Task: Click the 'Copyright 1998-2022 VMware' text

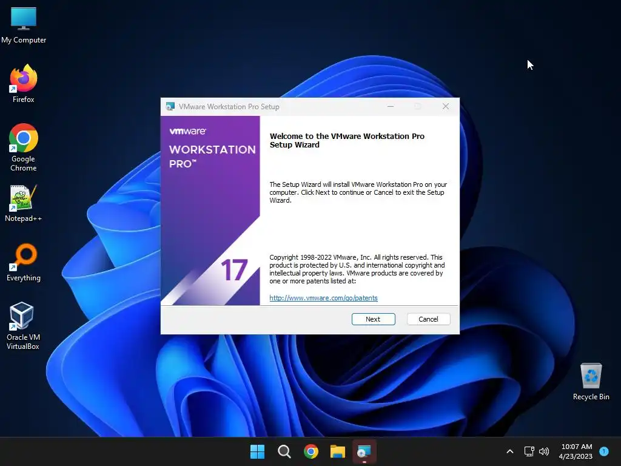Action: point(357,269)
